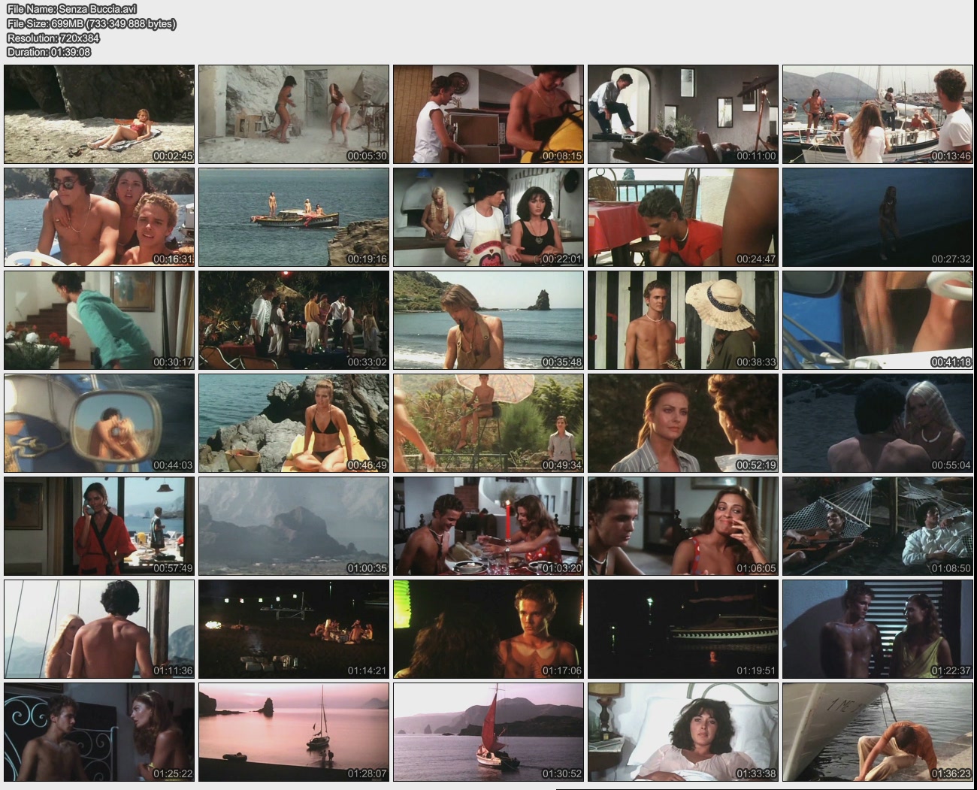Select the side mirror thumbnail at 00:44:03
Screen dimensions: 977x790
click(x=99, y=423)
